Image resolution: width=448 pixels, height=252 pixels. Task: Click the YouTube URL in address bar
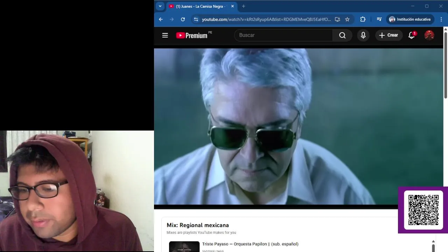266,19
